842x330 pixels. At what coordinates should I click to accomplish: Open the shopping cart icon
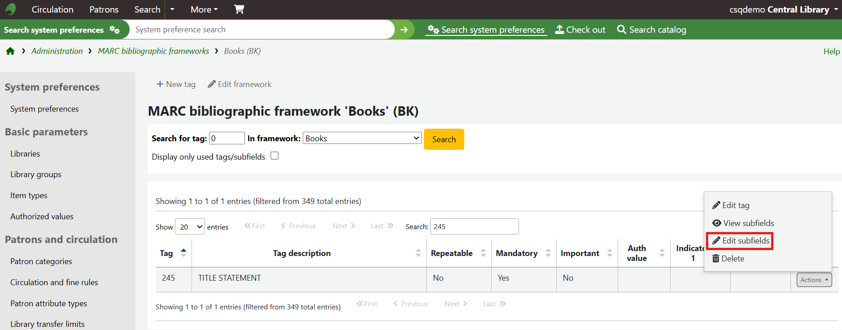pos(239,9)
